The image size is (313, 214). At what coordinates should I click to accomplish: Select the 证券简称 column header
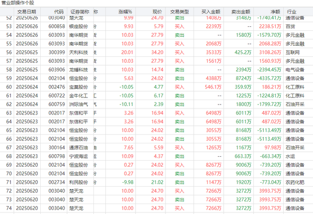pyautogui.click(x=79, y=12)
